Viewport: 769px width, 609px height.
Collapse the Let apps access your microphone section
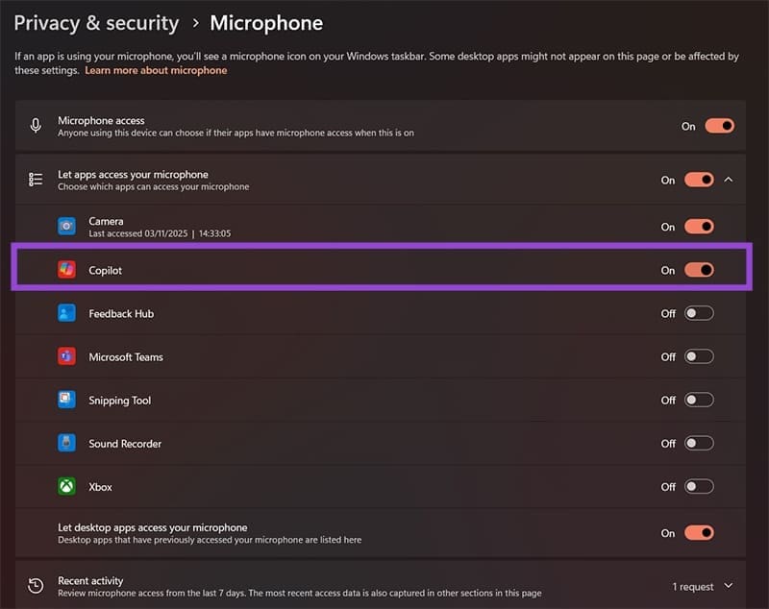[729, 180]
